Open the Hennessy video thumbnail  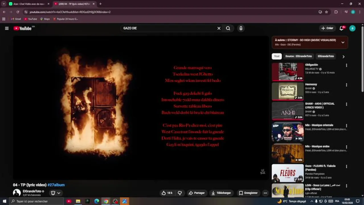click(x=288, y=91)
